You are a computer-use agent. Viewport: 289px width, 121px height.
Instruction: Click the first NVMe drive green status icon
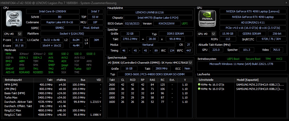[199, 84]
